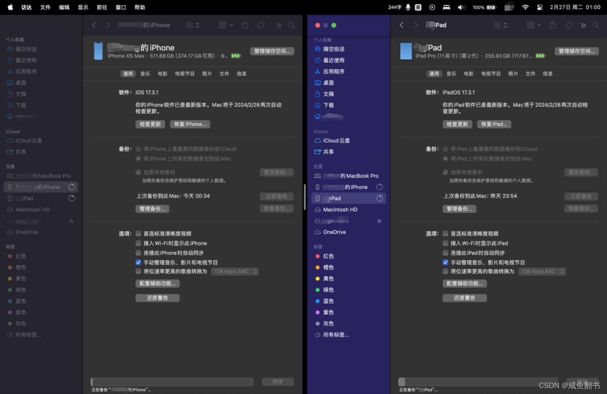Go back in iPhone Finder window
Screen dimensions: 607x394
point(94,25)
